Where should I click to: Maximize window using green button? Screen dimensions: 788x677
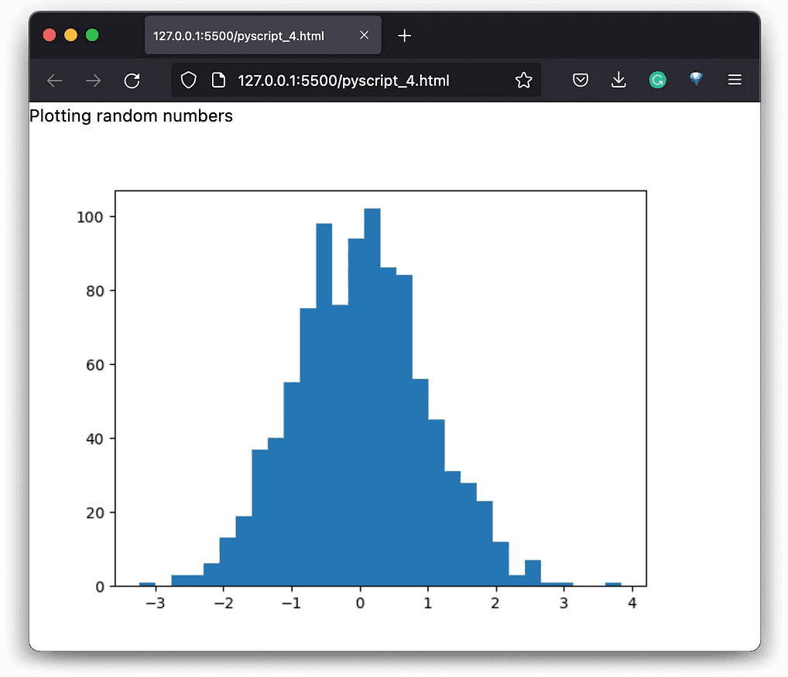92,35
